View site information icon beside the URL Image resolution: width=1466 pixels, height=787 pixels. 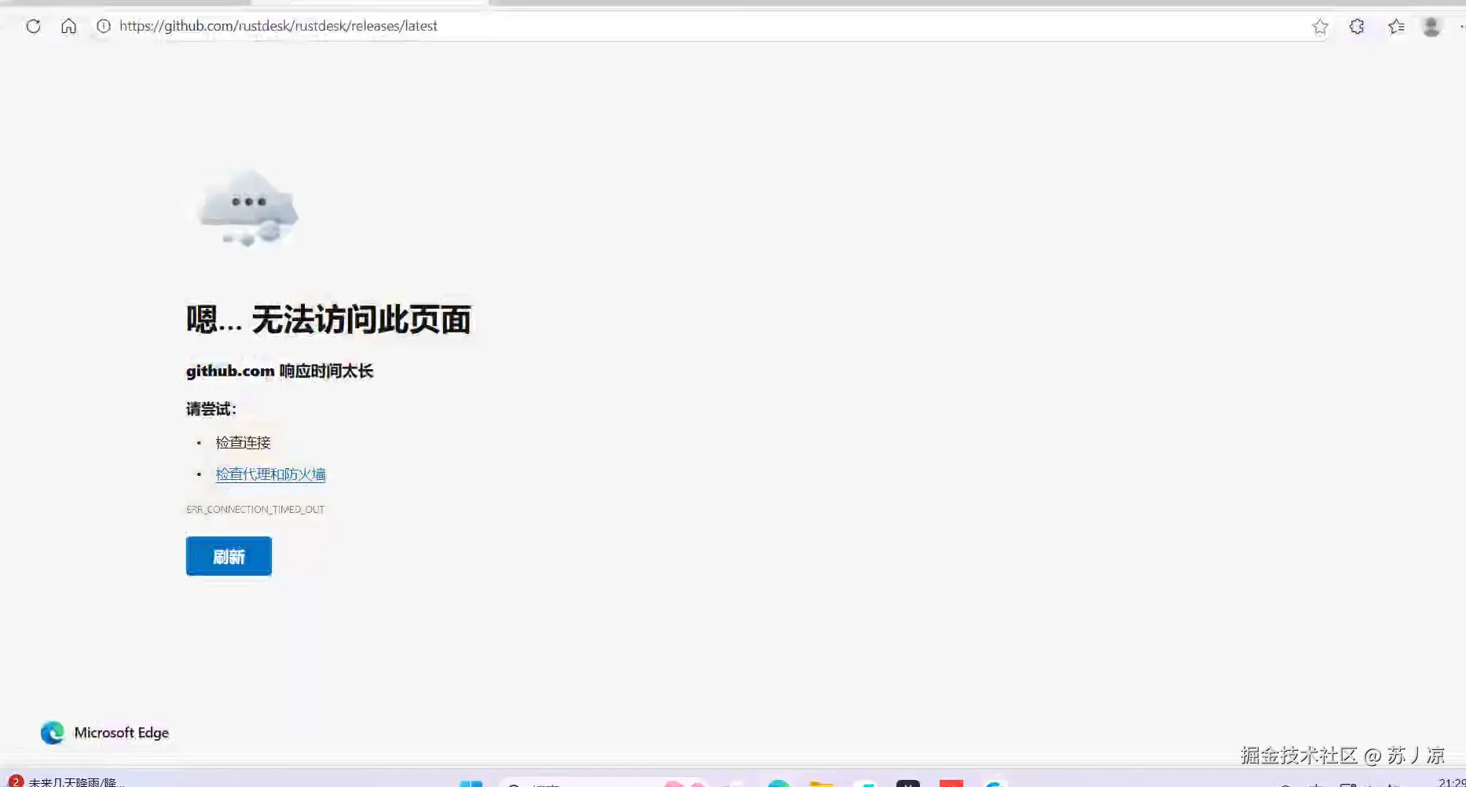click(x=103, y=26)
